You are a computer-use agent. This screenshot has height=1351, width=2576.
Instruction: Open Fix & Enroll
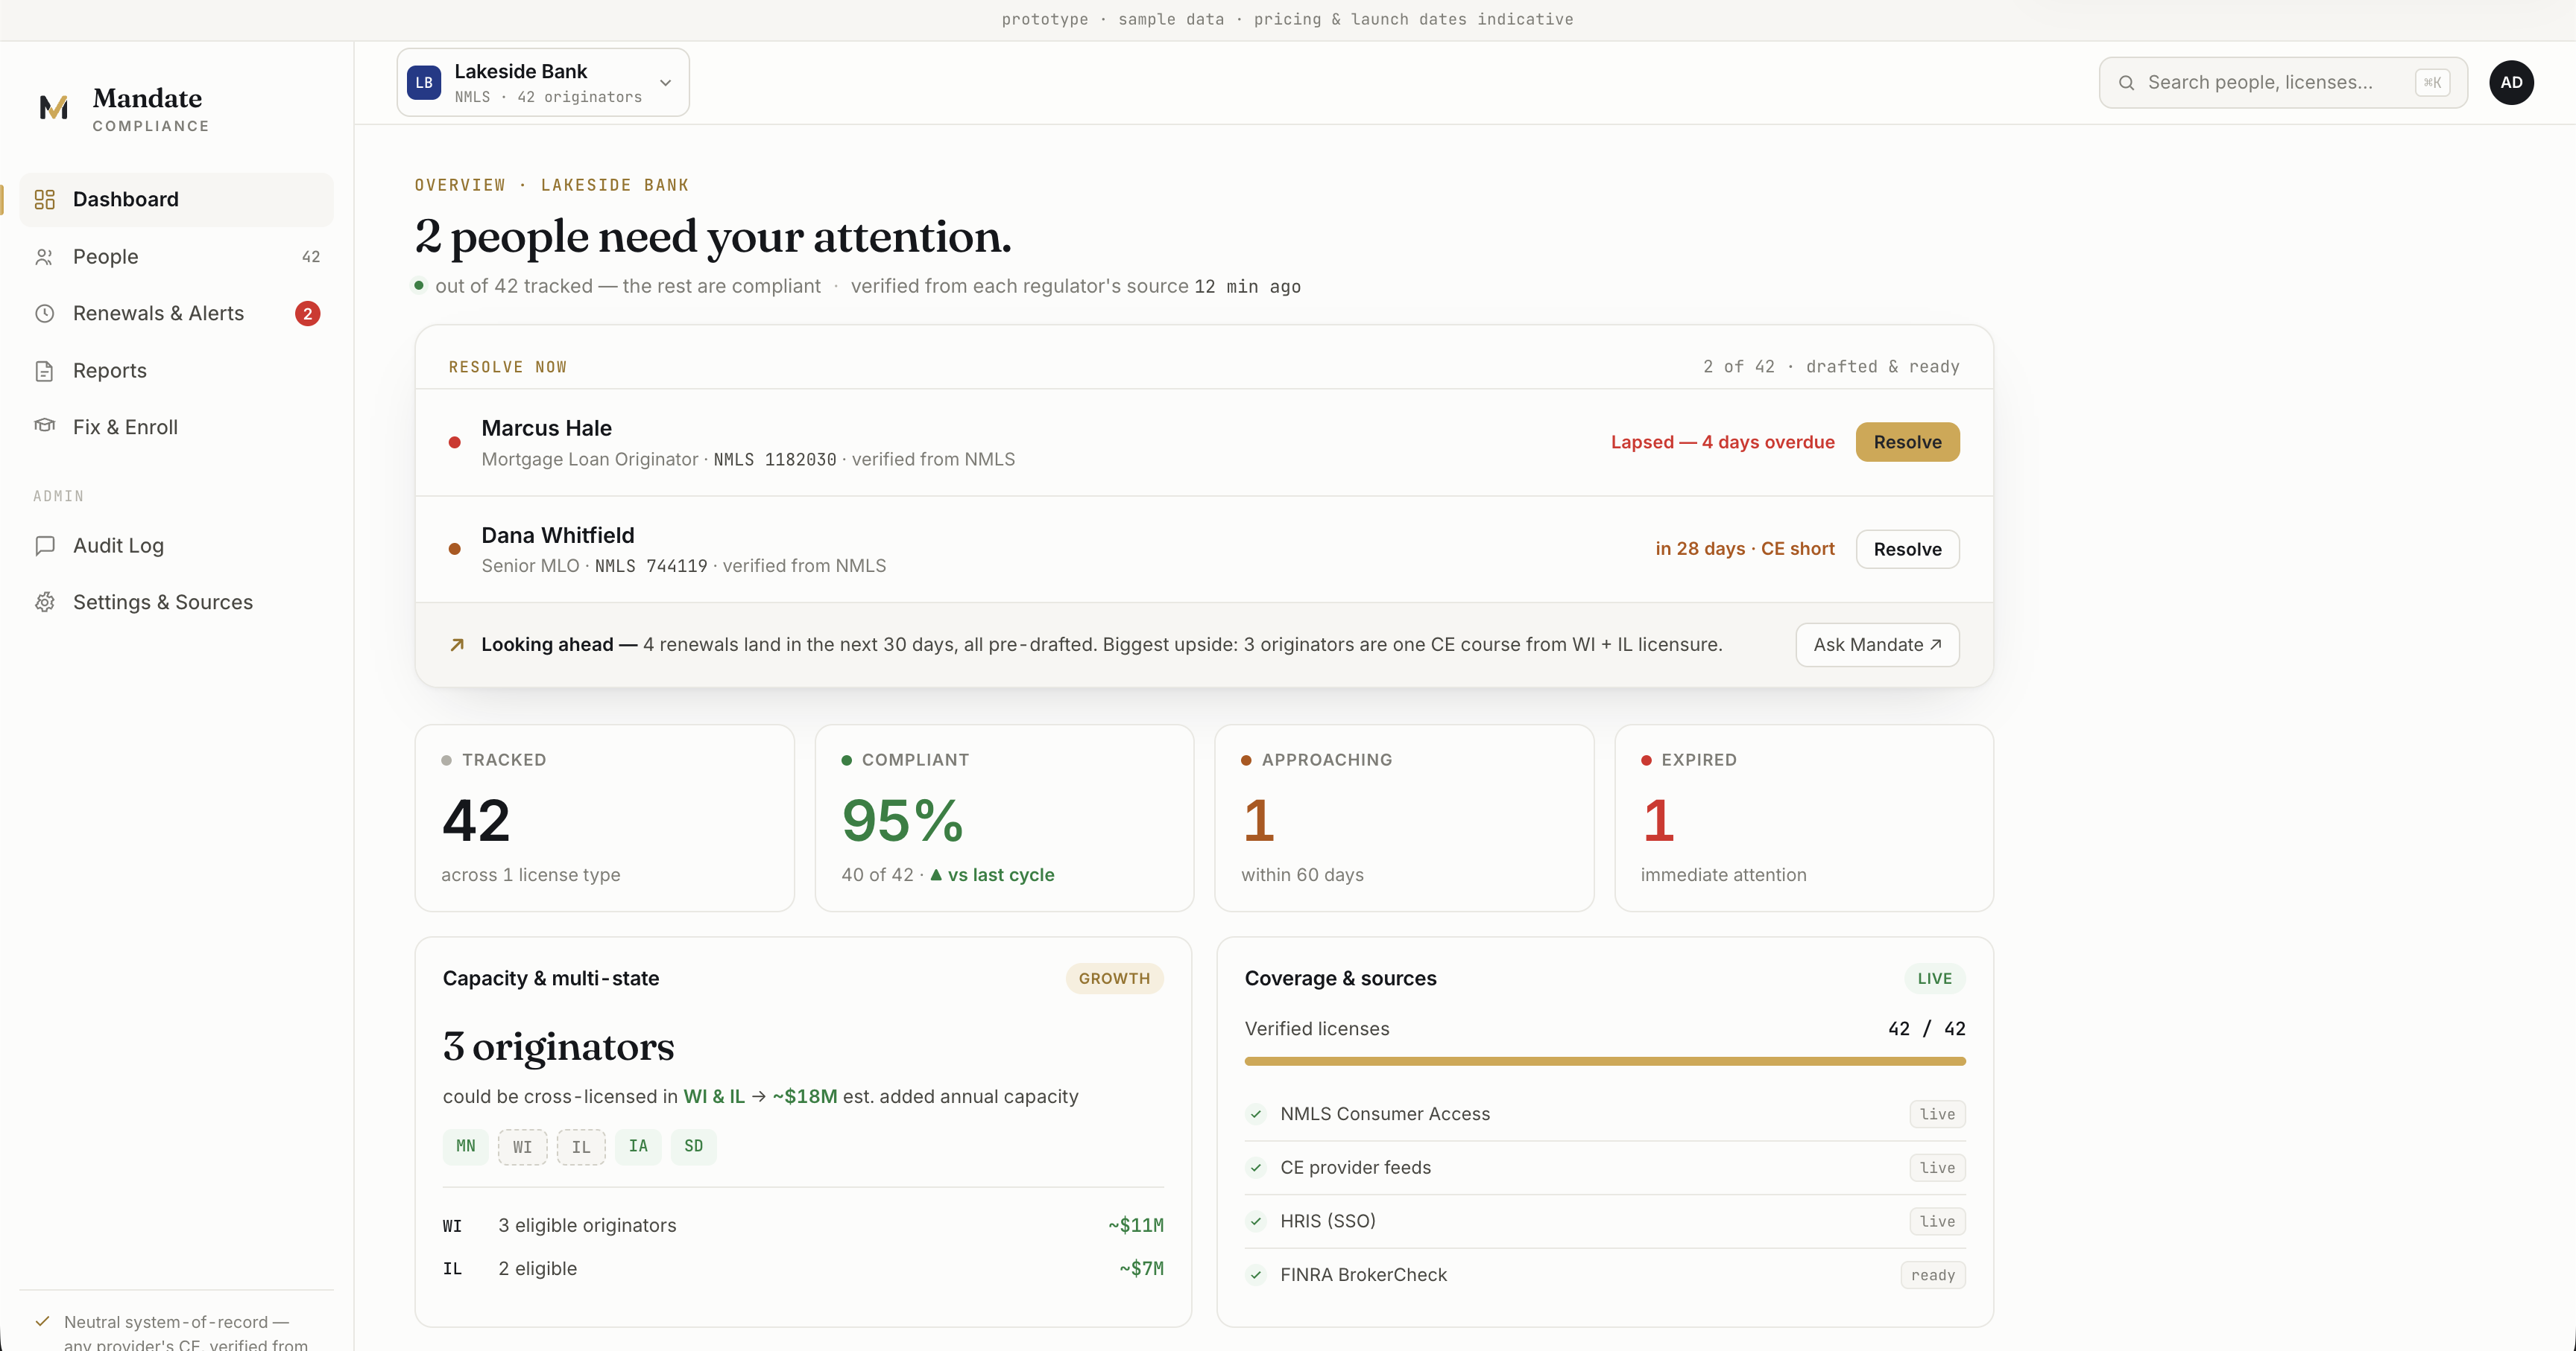[x=177, y=427]
